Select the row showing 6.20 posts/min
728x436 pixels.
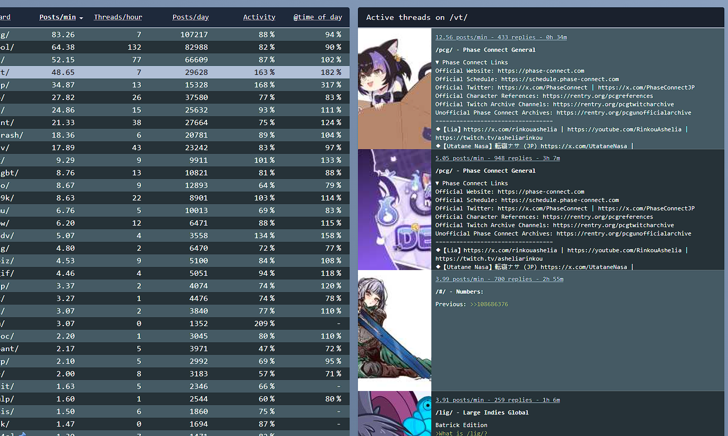[175, 223]
